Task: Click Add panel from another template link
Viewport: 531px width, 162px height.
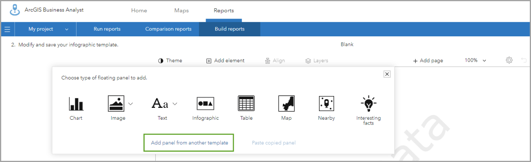Action: point(189,143)
